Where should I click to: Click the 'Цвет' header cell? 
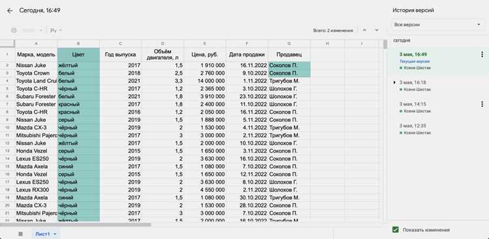click(79, 55)
